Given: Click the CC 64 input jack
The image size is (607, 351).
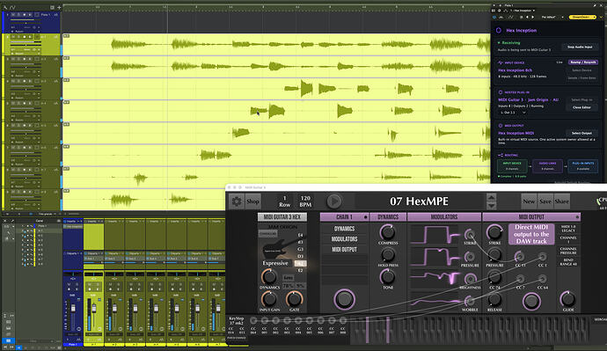Looking at the screenshot, I should coord(543,279).
